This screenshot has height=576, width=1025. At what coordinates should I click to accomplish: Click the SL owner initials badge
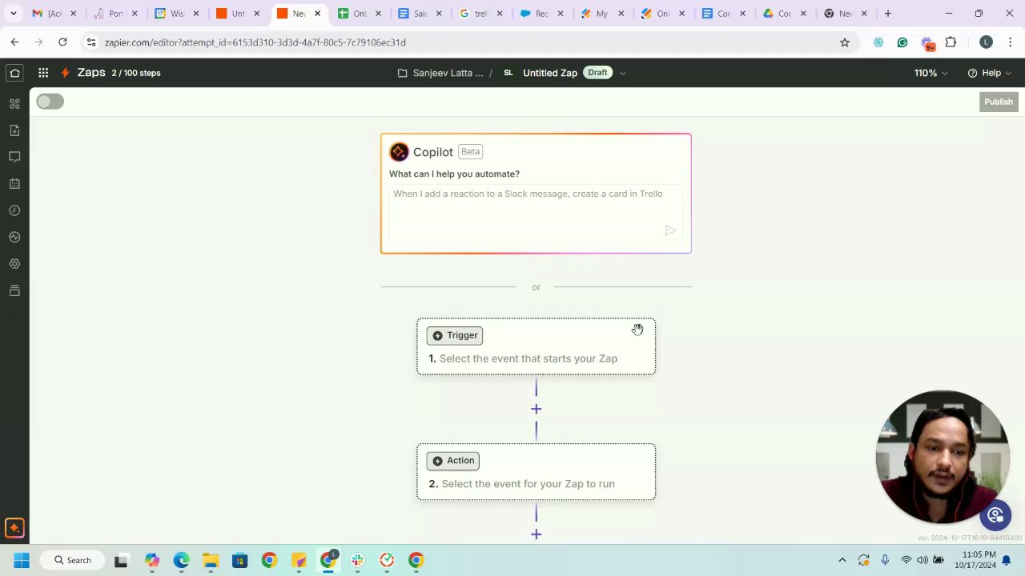coord(508,73)
